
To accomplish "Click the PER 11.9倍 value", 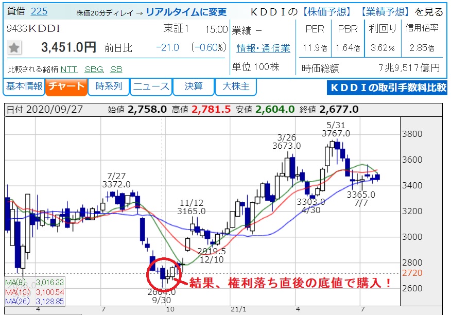I will tap(315, 48).
